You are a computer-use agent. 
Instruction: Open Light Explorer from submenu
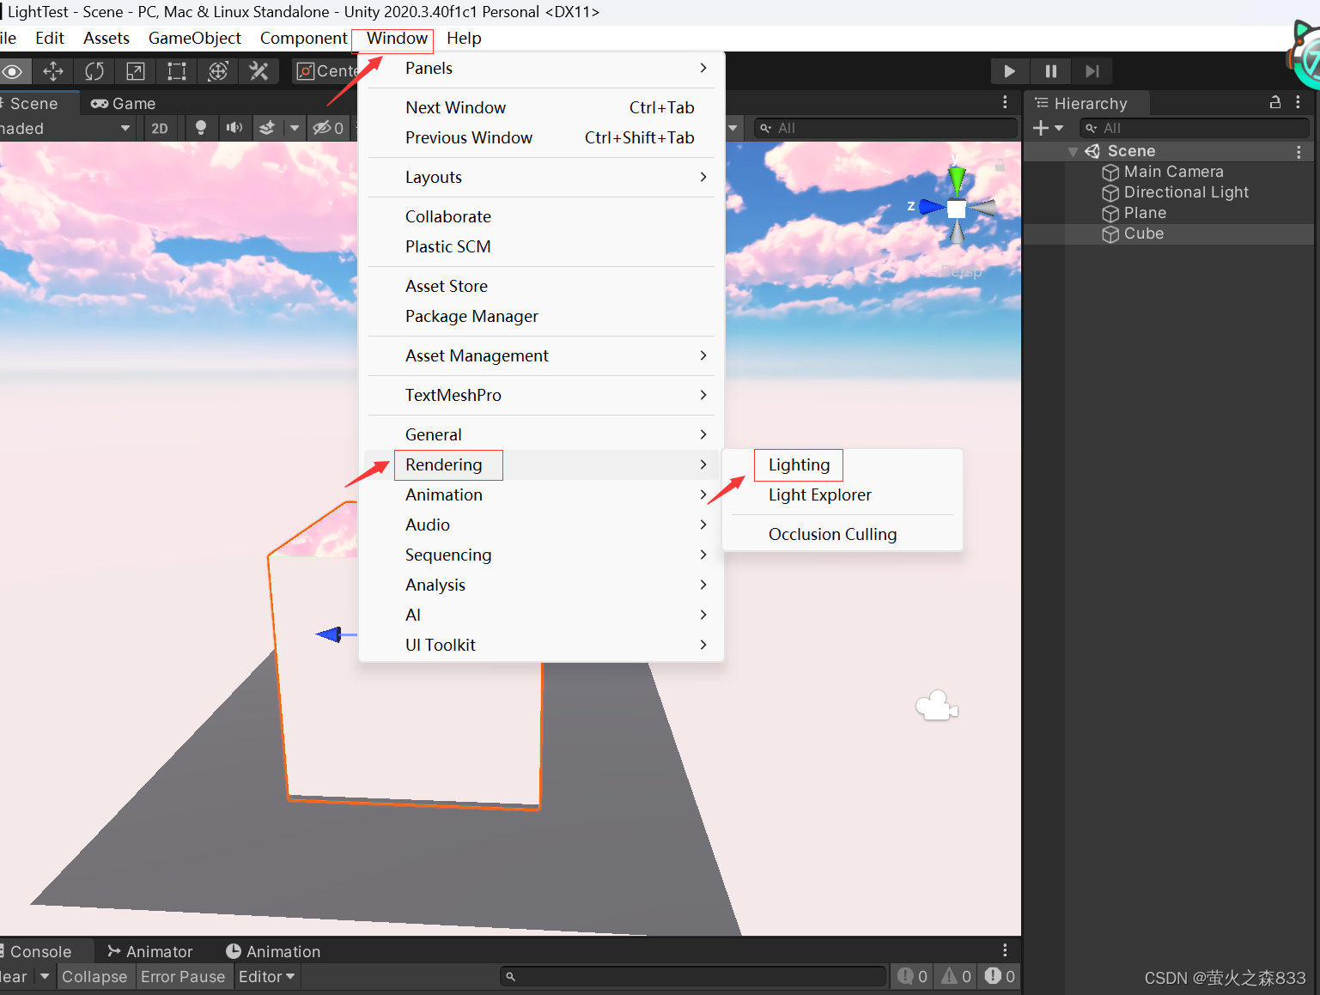click(x=842, y=495)
